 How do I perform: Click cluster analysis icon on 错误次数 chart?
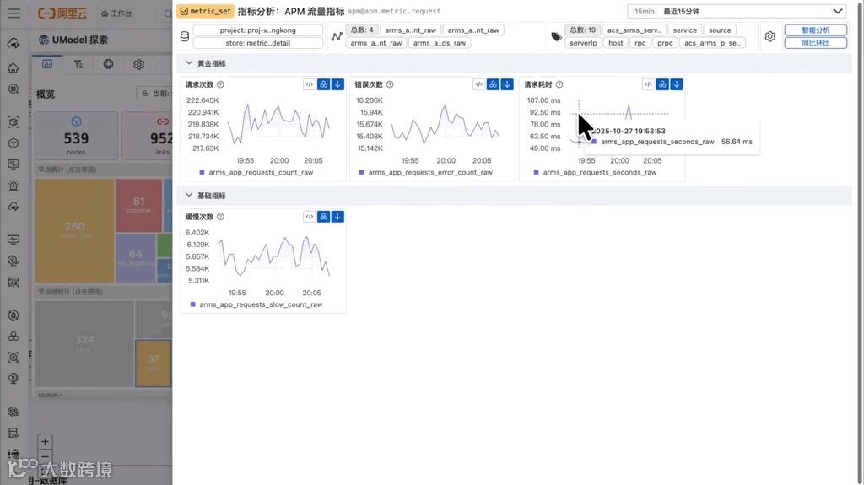493,84
